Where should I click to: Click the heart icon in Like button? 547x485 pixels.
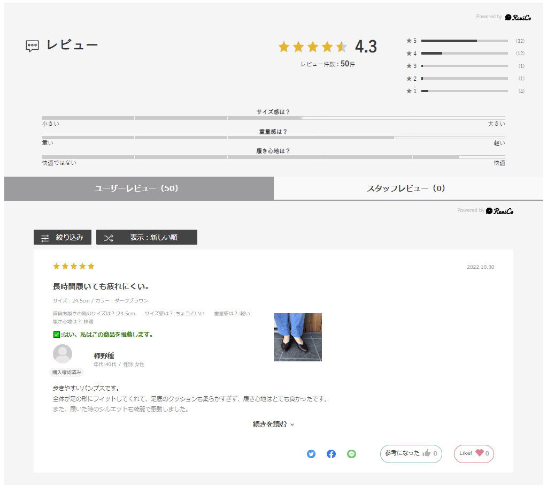coord(479,453)
